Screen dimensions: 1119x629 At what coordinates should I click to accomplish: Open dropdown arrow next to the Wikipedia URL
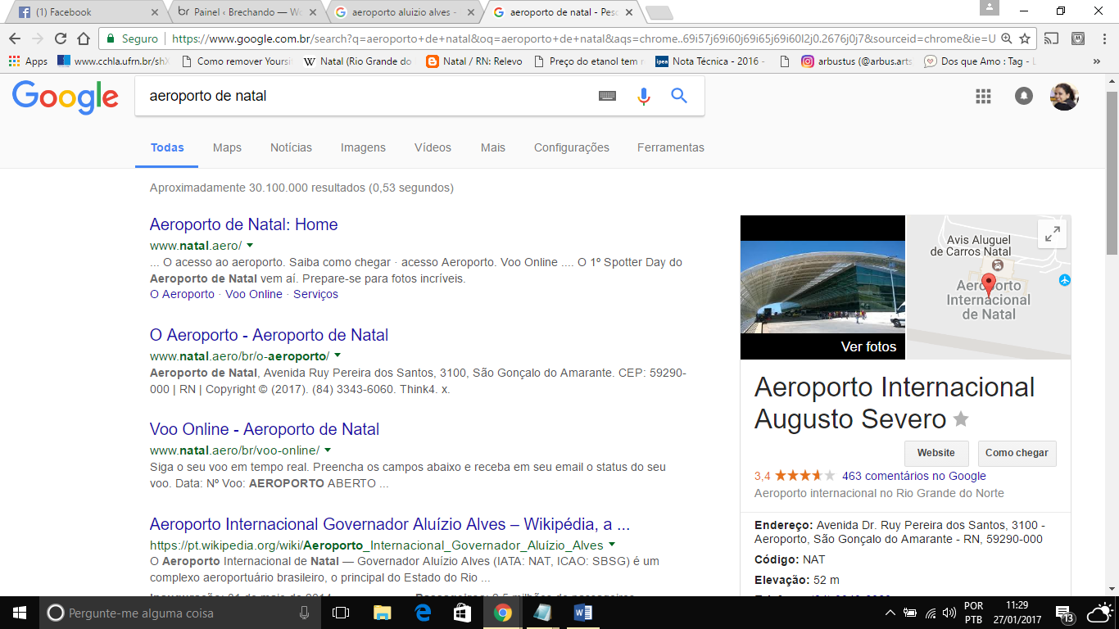612,545
